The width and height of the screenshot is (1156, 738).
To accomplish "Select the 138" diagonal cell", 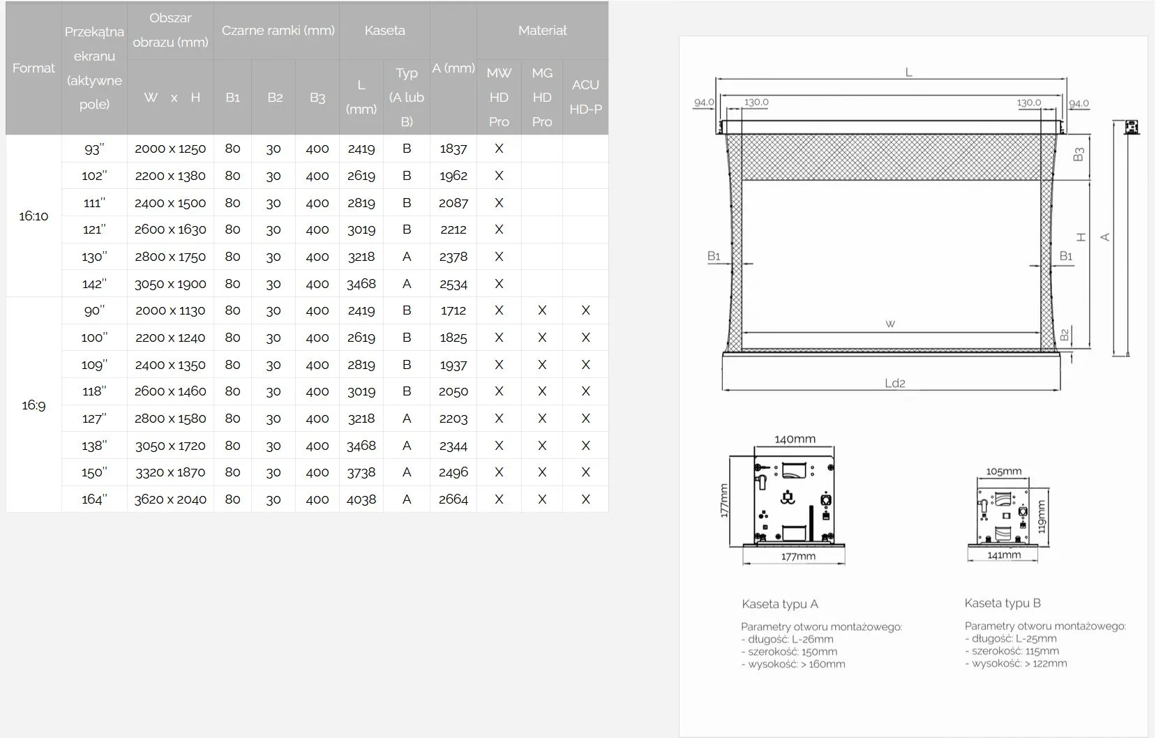I will (x=94, y=446).
